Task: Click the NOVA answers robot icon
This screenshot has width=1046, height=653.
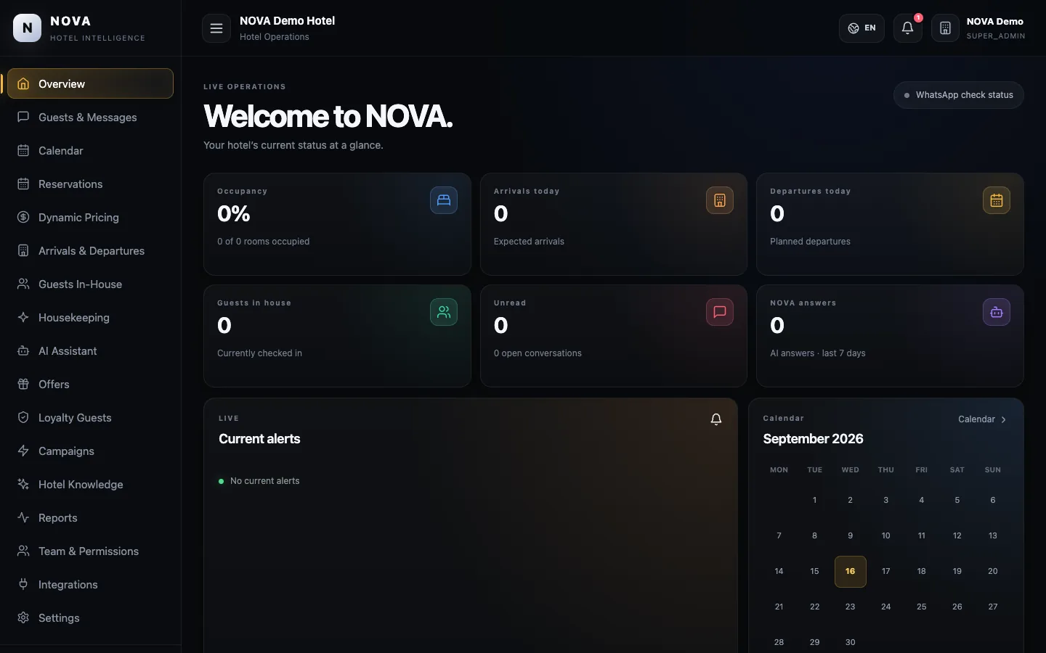Action: [997, 312]
